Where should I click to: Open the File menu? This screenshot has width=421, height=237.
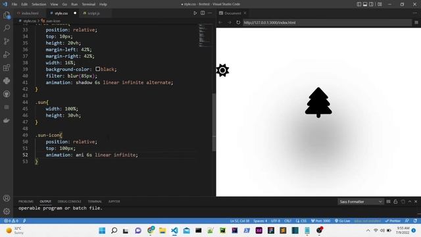14,5
